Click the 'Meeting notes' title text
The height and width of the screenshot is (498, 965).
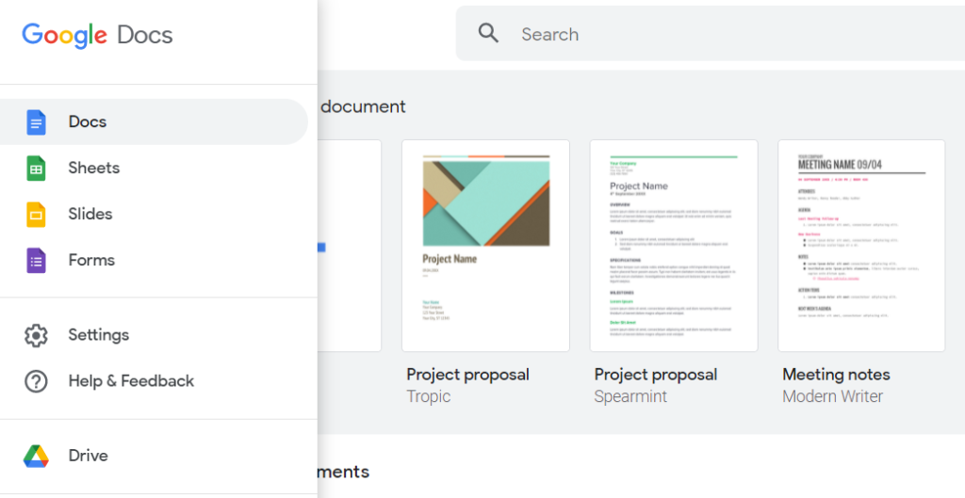[x=836, y=375]
